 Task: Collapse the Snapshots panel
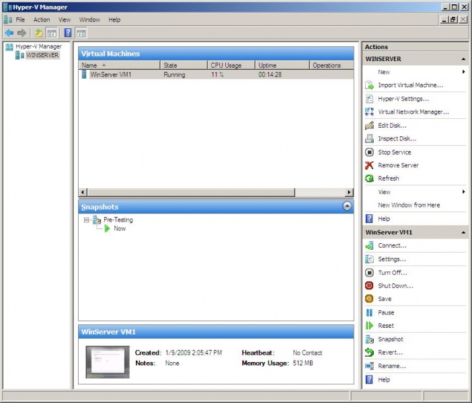coord(346,207)
